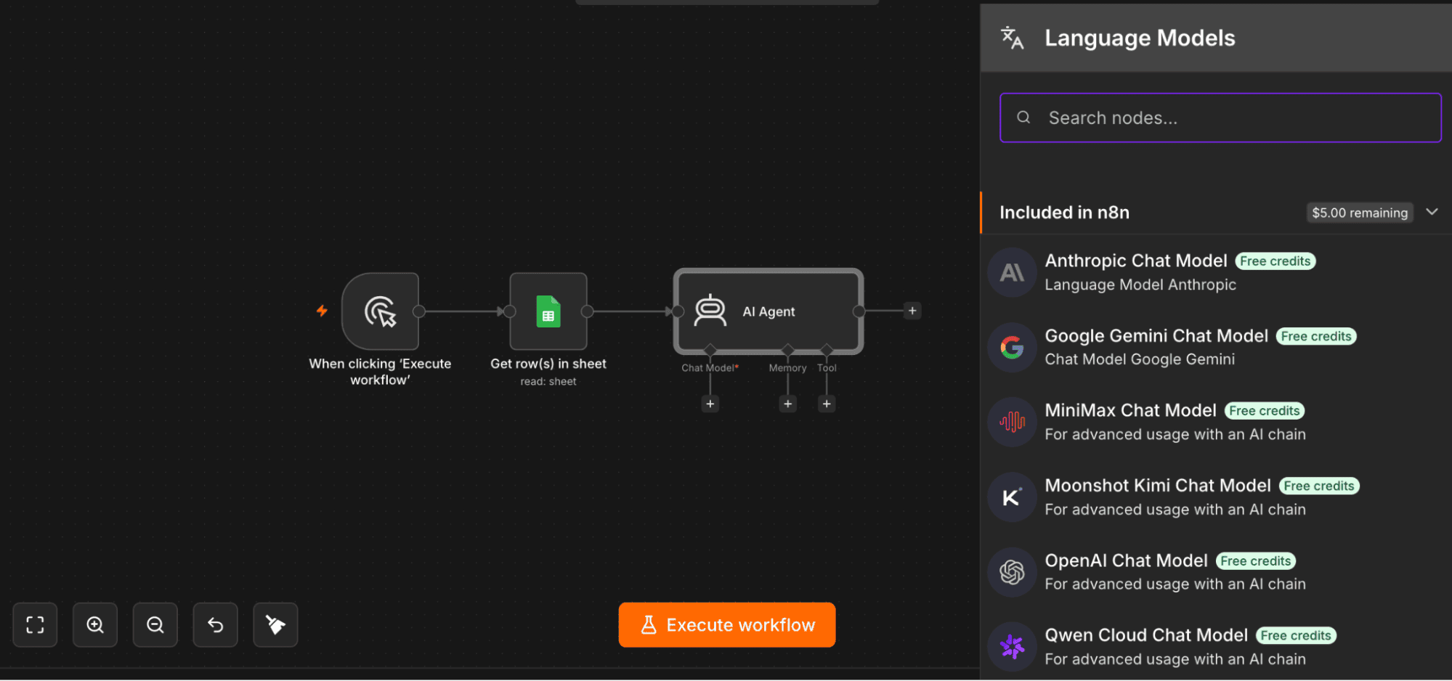Screen dimensions: 1452x681
Task: Click the fit-to-view zoom icon
Action: [35, 624]
